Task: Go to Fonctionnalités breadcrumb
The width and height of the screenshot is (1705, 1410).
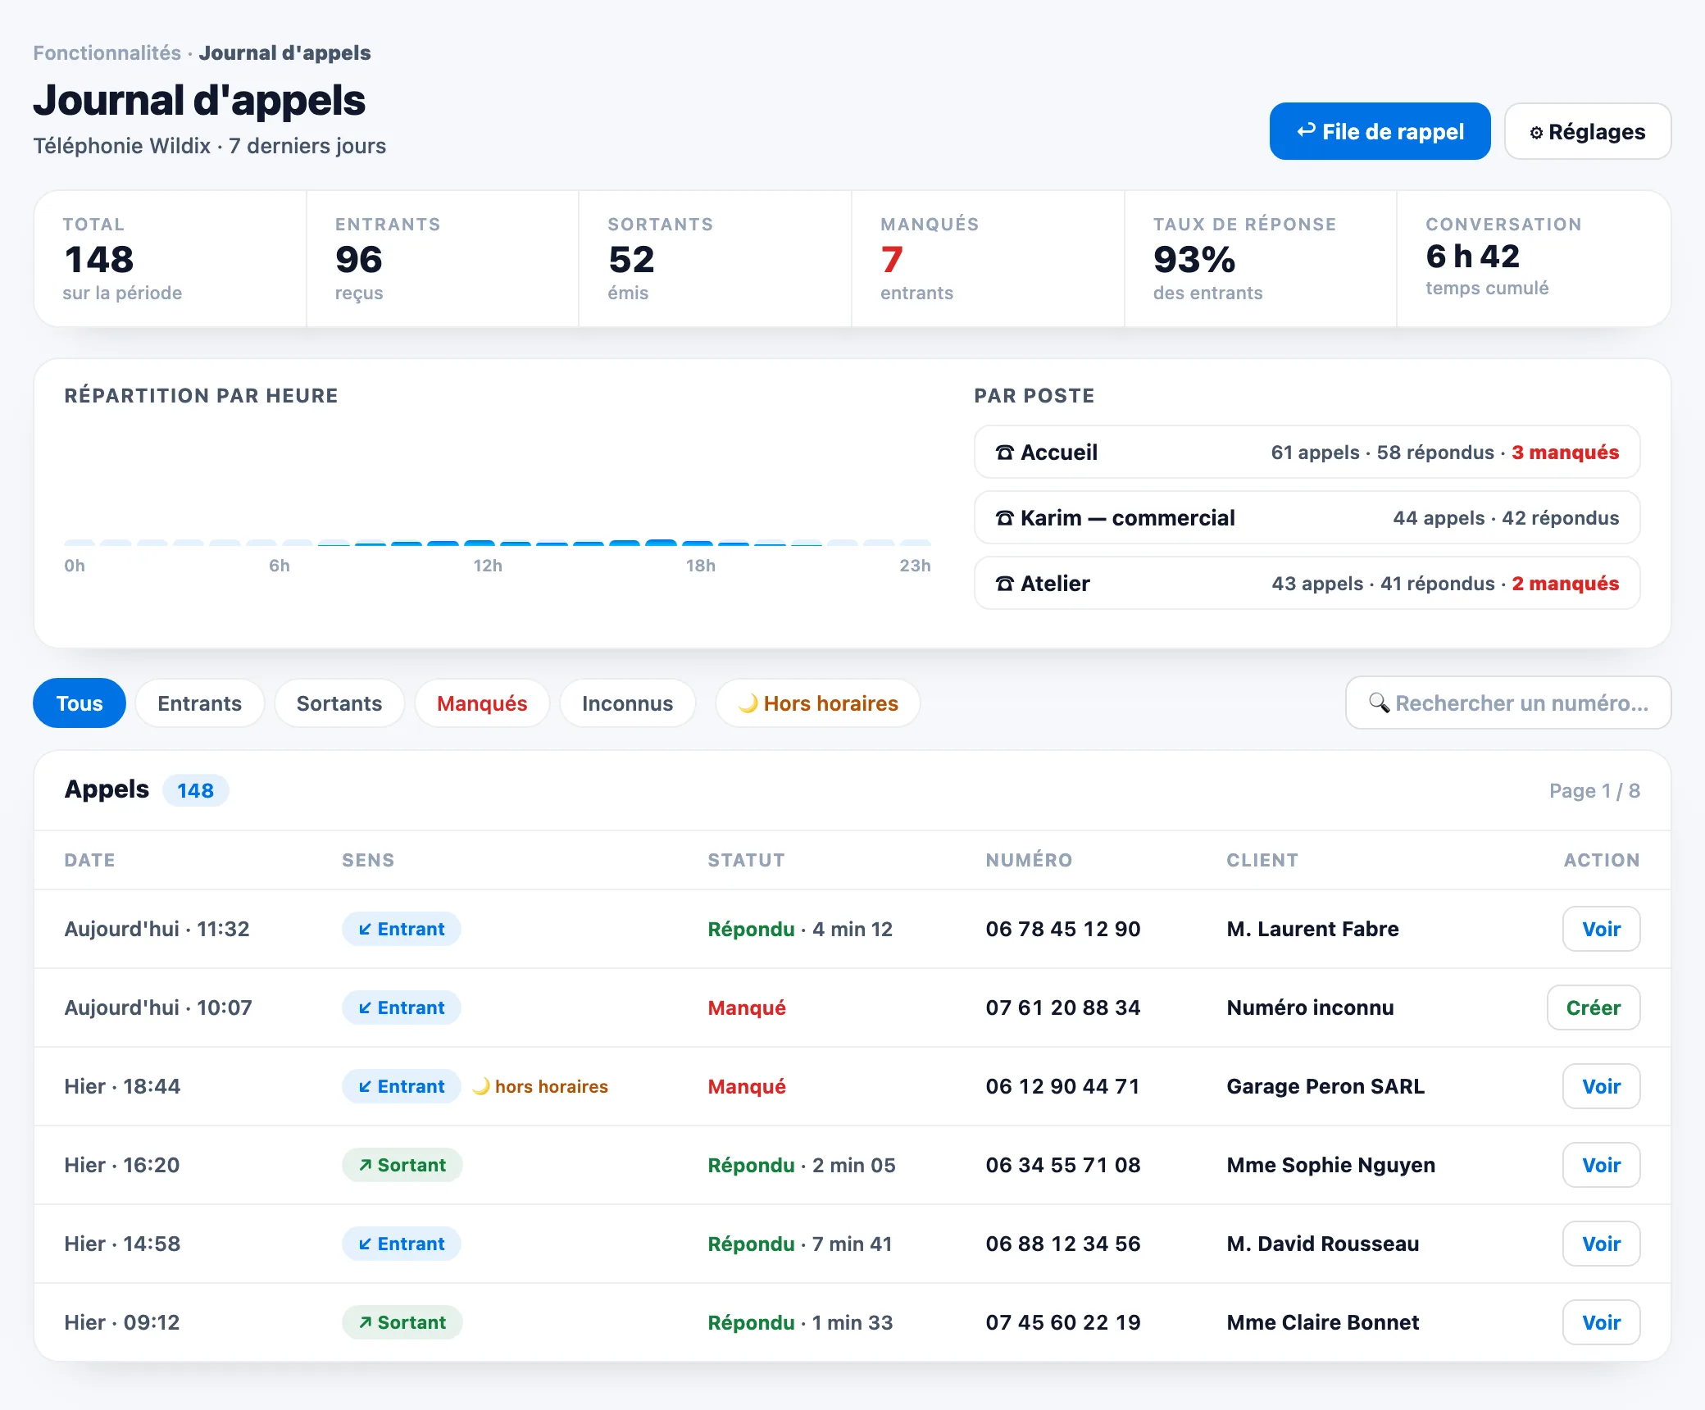Action: [107, 52]
